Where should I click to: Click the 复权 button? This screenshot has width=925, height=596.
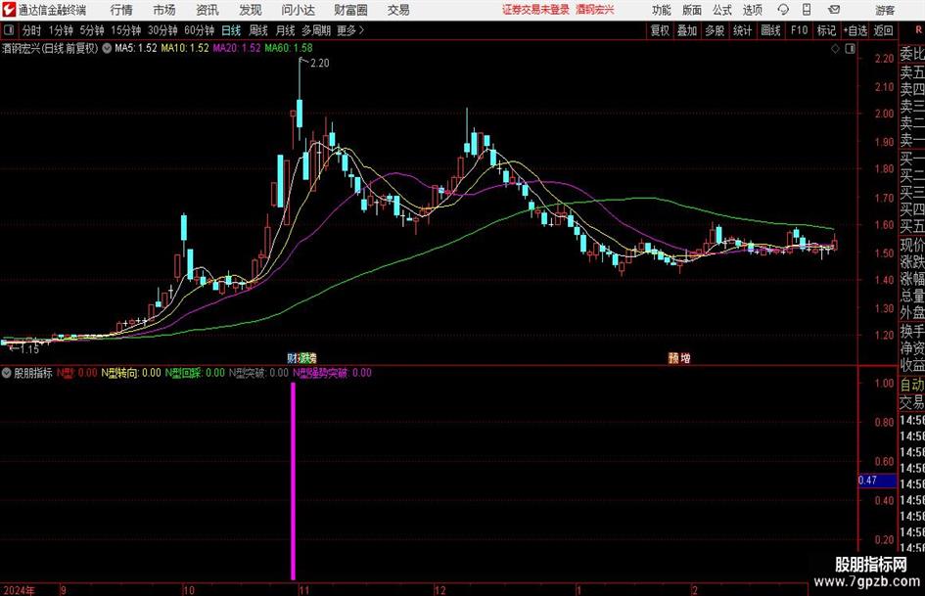[660, 30]
